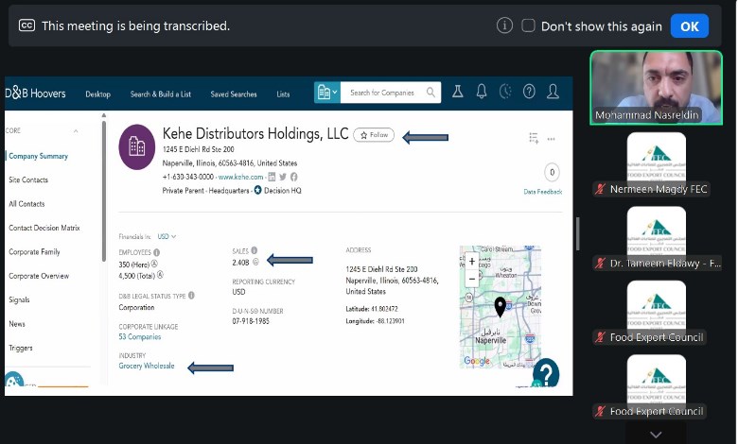Change the financials currency USD dropdown
Viewport: 738px width, 444px height.
167,236
